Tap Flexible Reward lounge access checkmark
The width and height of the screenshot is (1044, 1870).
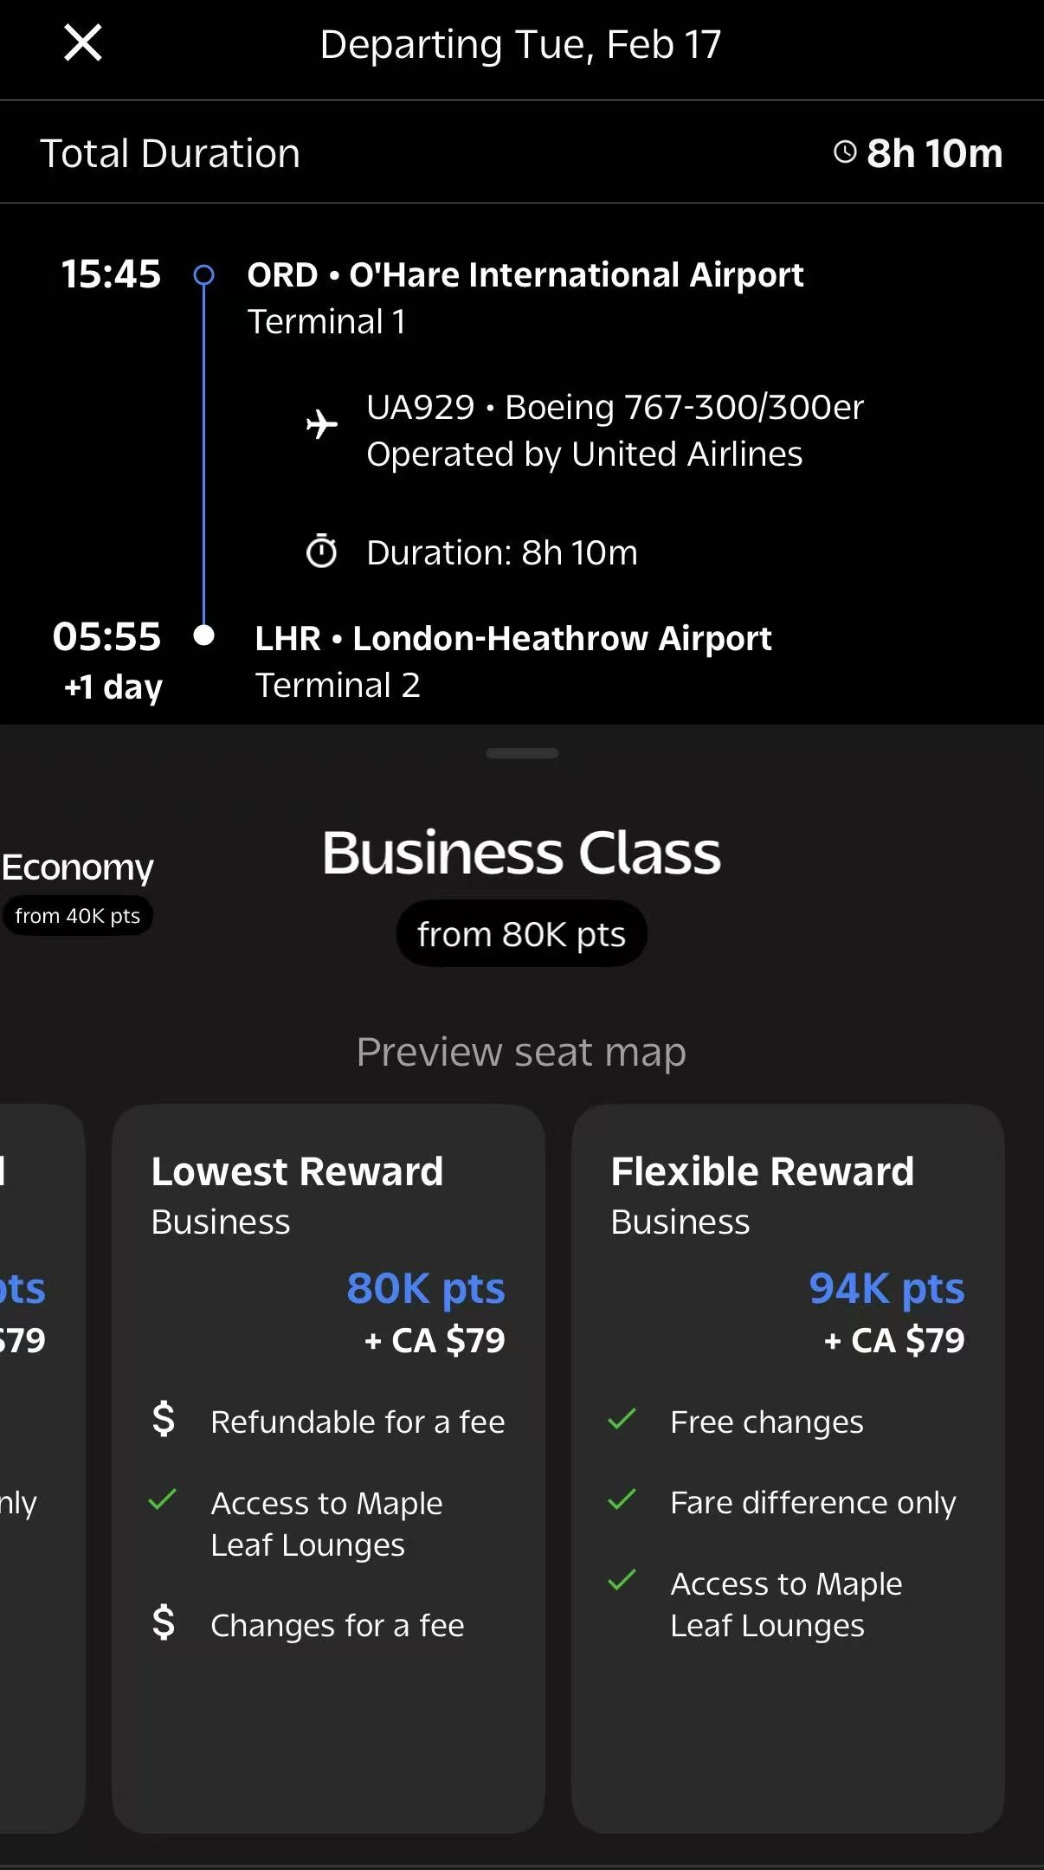(622, 1581)
